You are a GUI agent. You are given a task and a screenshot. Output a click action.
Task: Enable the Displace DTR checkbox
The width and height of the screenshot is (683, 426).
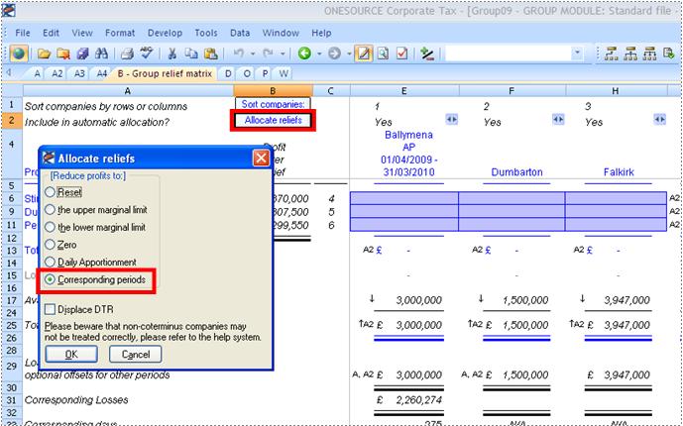coord(51,308)
